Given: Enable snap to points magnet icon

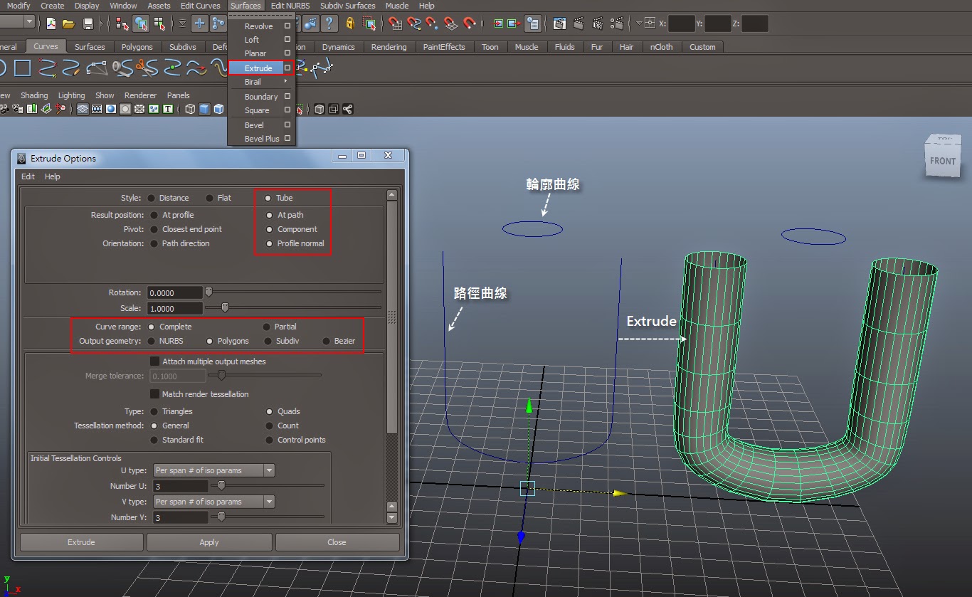Looking at the screenshot, I should click(433, 23).
